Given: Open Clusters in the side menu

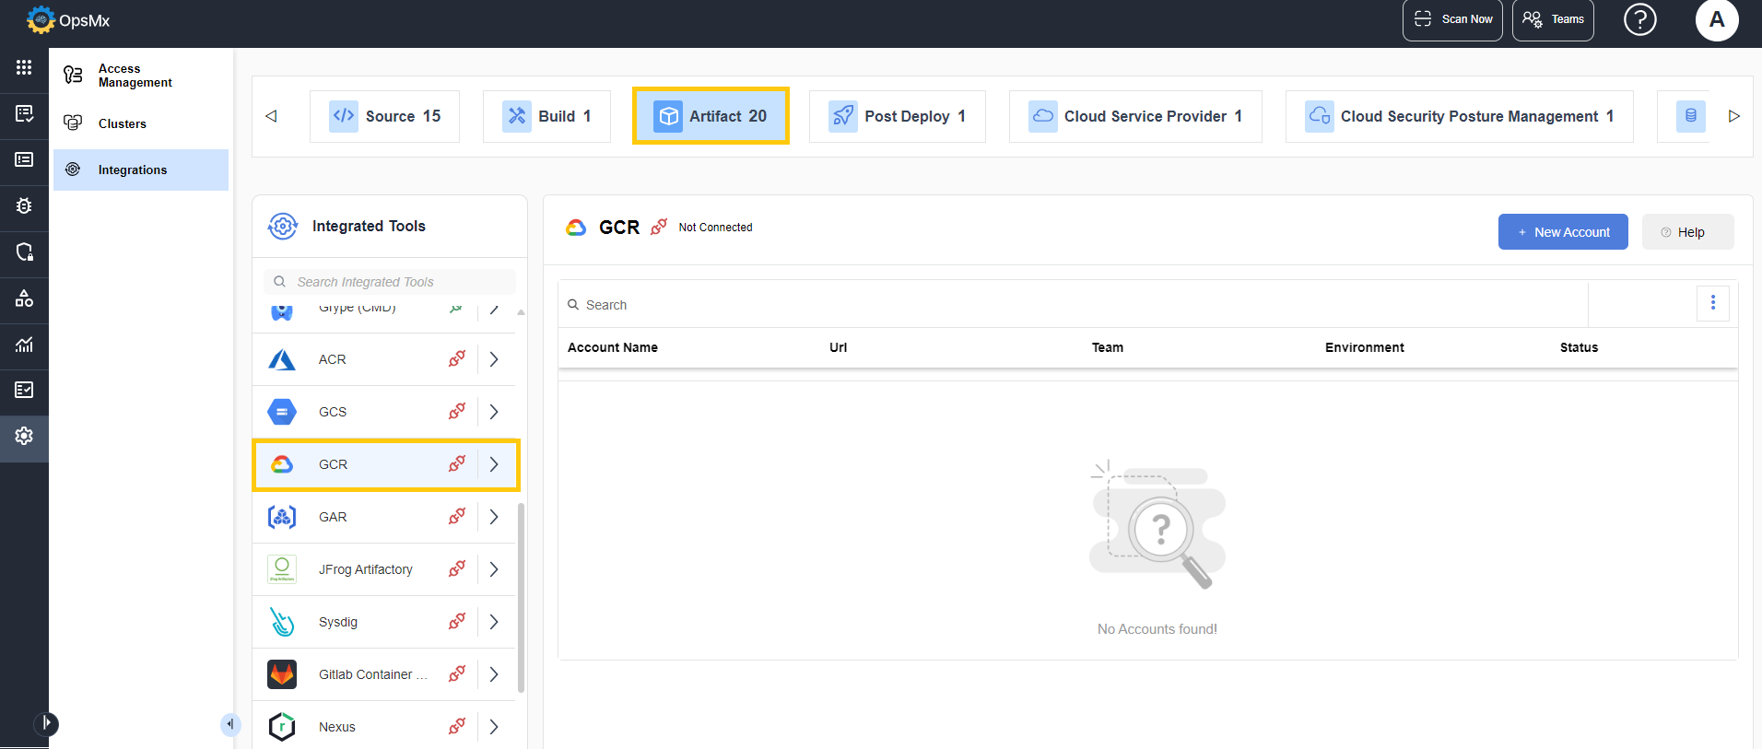Looking at the screenshot, I should point(122,123).
